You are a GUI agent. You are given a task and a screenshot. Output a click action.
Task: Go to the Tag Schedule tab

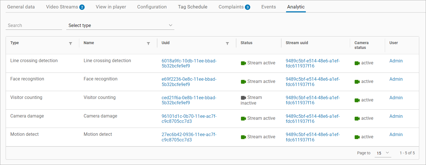click(192, 7)
